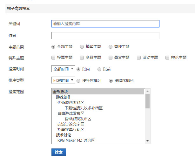
Task: Click the list scrollbar up arrow
Action: pos(147,91)
